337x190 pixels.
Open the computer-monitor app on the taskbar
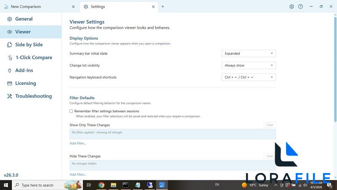tap(150, 185)
